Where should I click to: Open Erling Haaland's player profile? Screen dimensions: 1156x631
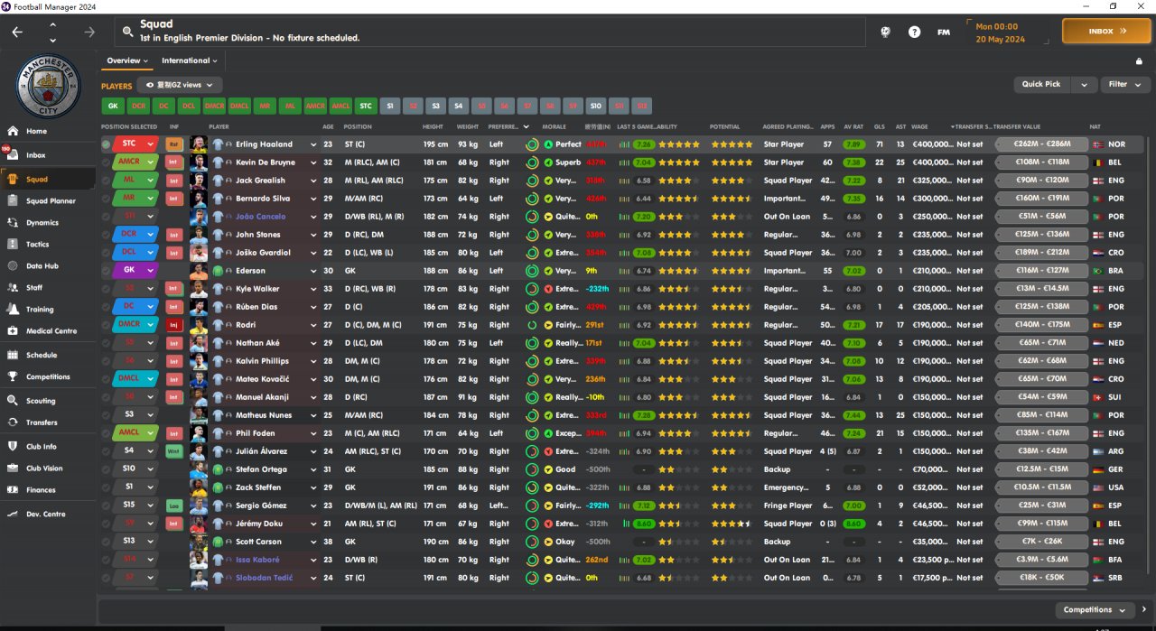click(x=264, y=144)
